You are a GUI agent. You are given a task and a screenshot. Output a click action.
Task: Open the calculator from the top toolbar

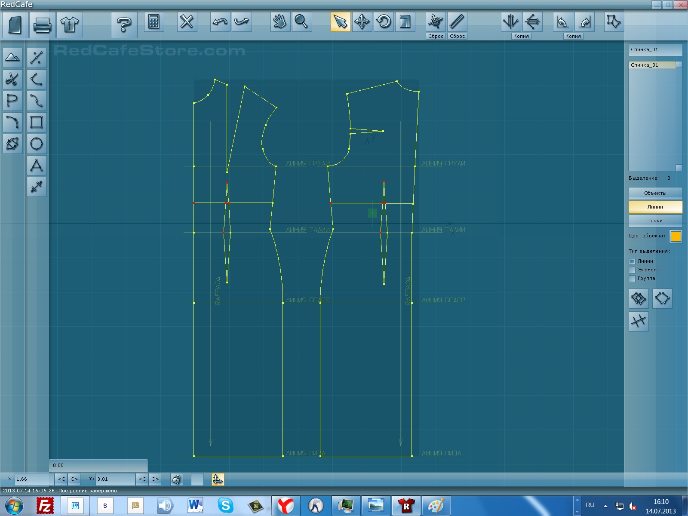154,22
